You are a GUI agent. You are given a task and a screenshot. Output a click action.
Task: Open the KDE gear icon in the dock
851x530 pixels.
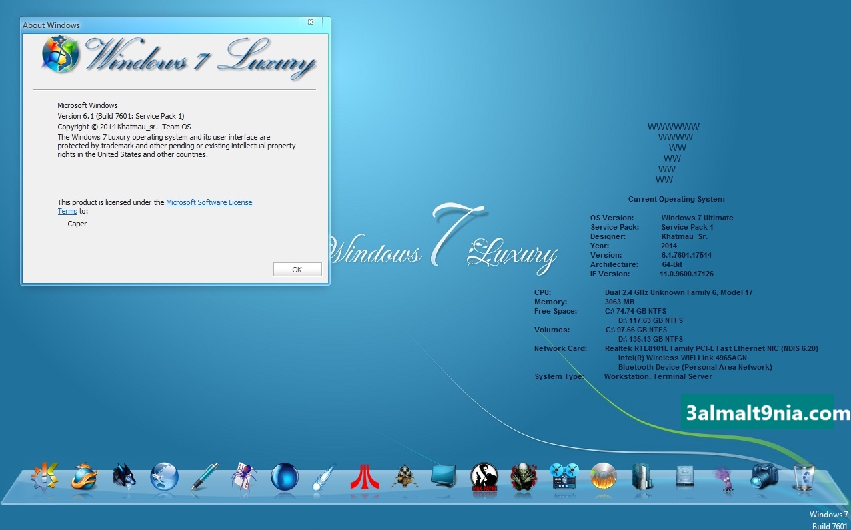45,476
